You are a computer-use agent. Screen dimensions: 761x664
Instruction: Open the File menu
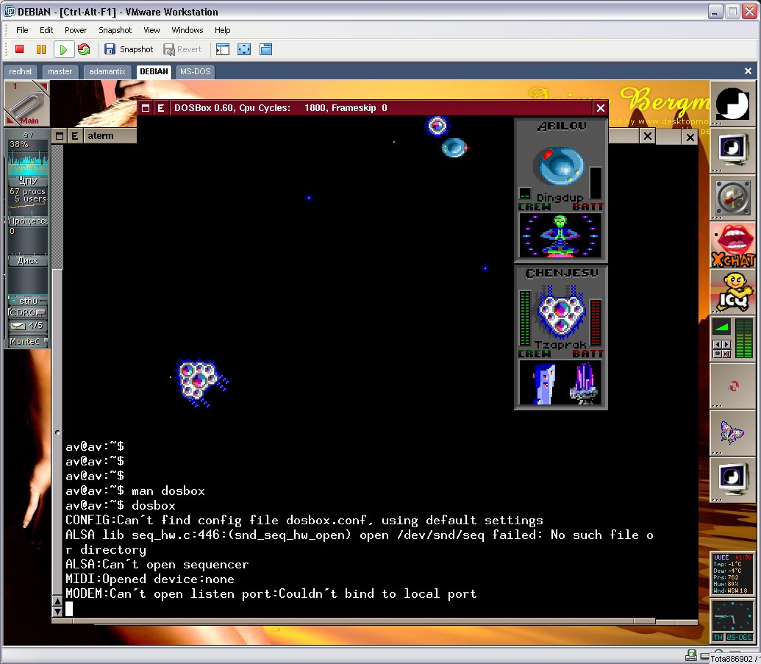point(22,30)
